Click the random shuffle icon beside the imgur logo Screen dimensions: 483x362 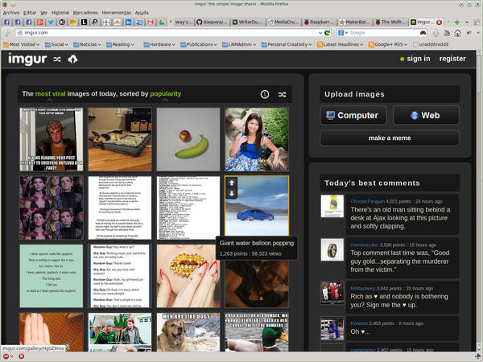click(x=58, y=60)
